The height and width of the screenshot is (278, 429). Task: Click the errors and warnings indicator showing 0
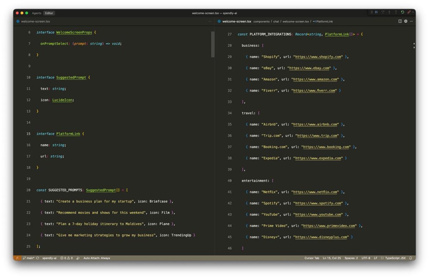(x=65, y=258)
